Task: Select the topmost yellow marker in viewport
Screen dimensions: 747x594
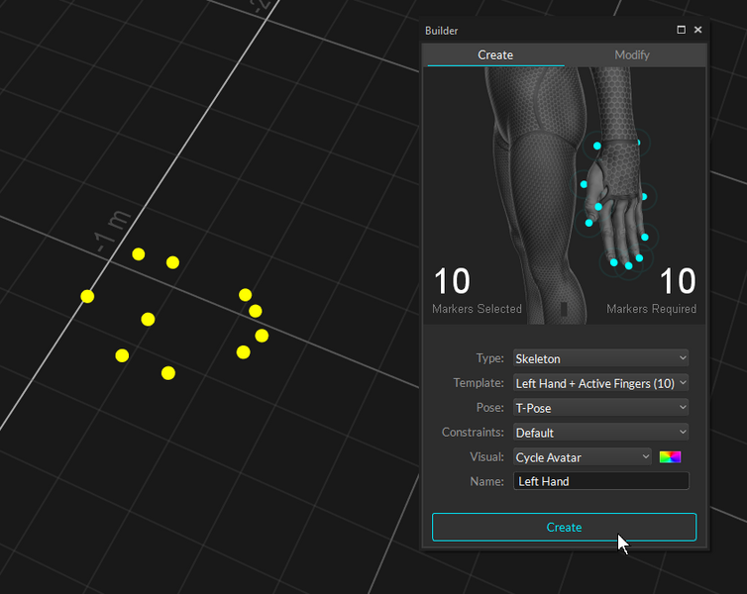Action: tap(139, 254)
